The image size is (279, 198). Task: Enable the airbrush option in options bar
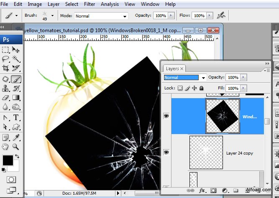221,15
